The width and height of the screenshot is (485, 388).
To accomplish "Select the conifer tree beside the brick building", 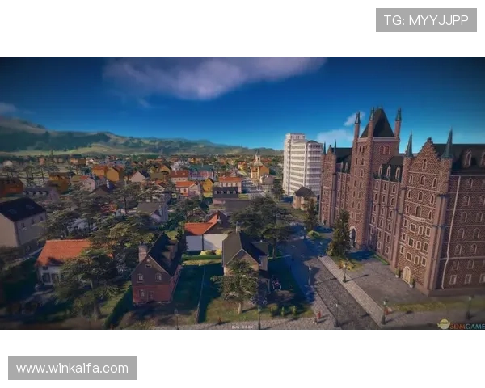I will coord(341,236).
